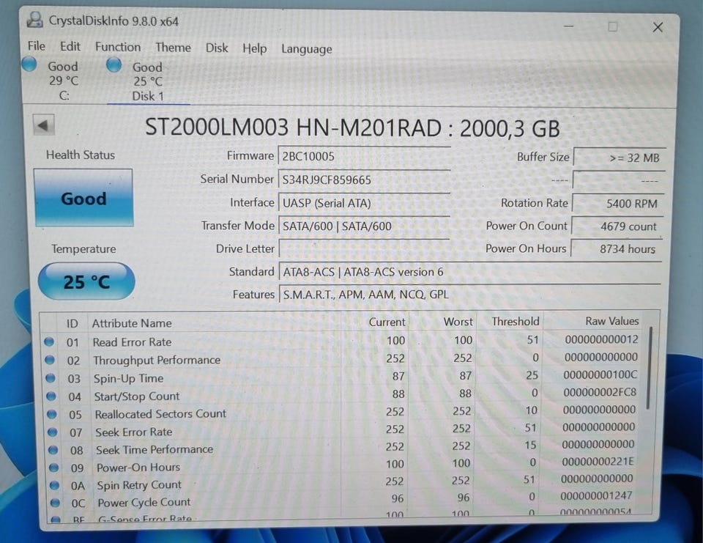Click the Rotation Rate value 5400 RPM

(618, 204)
